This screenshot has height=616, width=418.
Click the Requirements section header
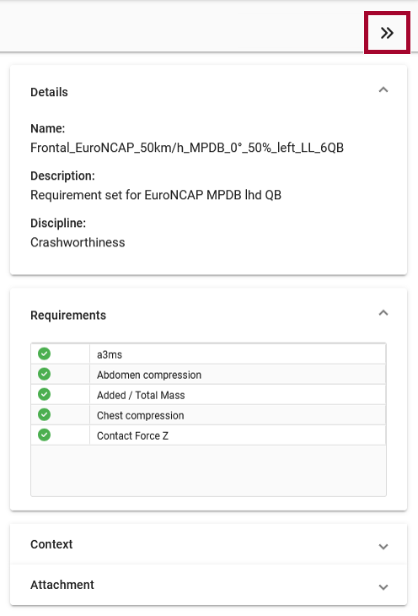[68, 315]
